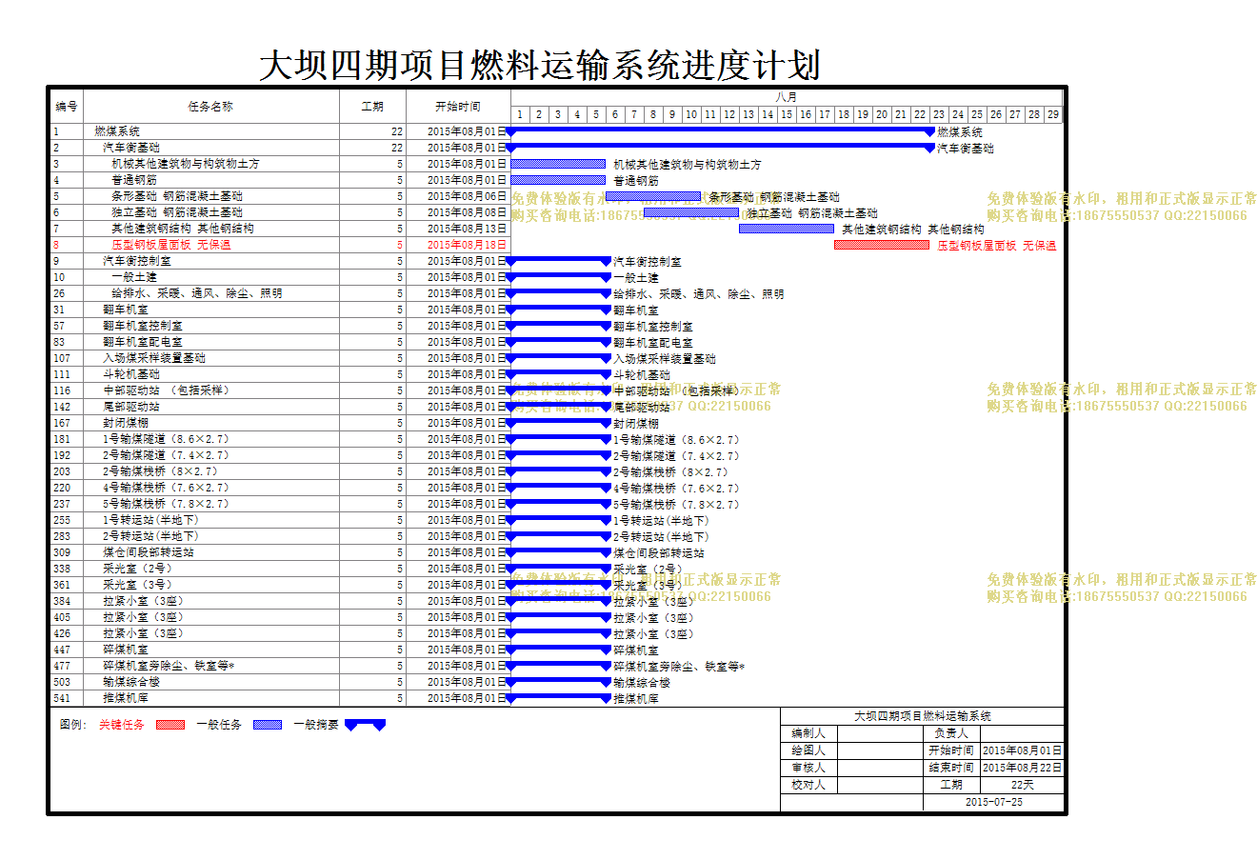Select task name 给排水、采暖、通风、除尘、照明 in the task list
Viewport: 1257px width, 860px height.
point(197,293)
